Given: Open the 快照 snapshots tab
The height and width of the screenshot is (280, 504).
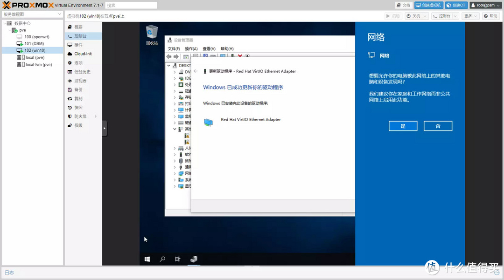Looking at the screenshot, I should pyautogui.click(x=84, y=108).
